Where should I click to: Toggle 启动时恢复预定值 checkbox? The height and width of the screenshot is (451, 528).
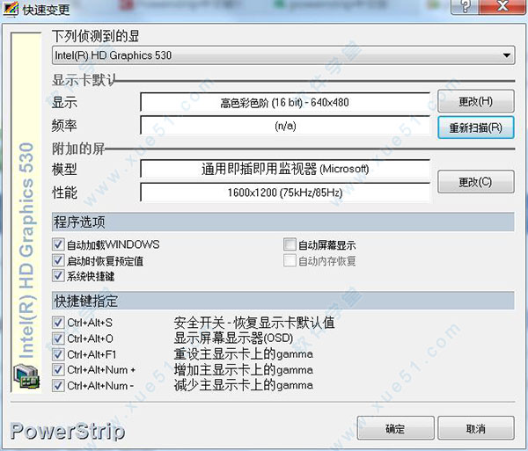pos(58,260)
